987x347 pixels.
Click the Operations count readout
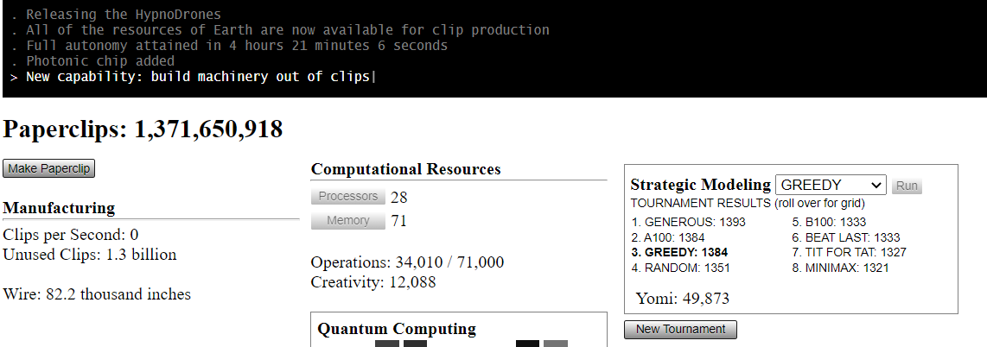407,262
